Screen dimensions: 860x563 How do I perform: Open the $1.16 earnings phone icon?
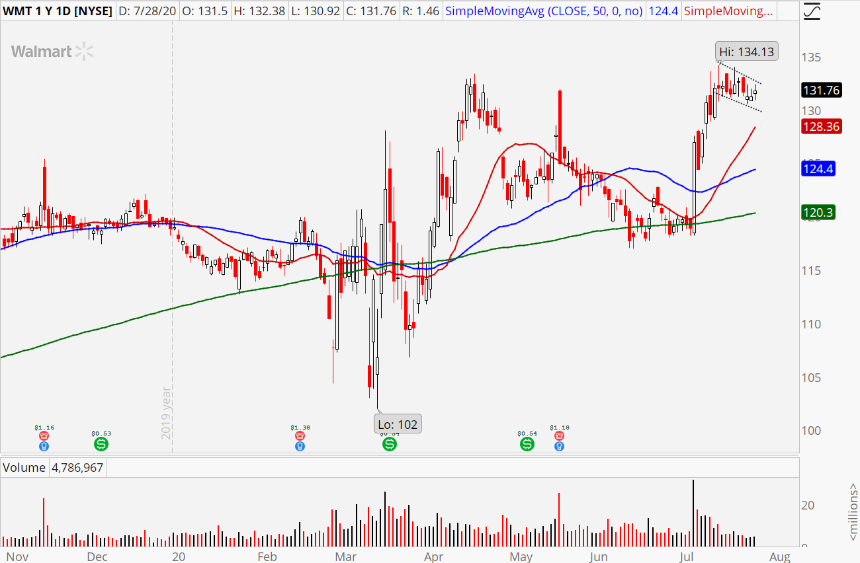pos(44,436)
